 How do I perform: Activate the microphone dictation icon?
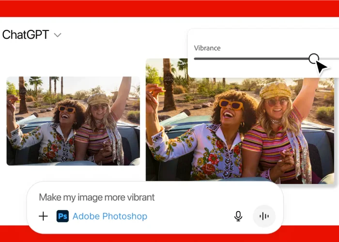pyautogui.click(x=238, y=216)
